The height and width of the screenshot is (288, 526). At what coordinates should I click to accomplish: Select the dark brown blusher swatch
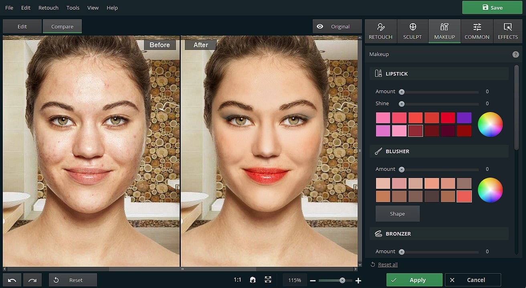(432, 196)
